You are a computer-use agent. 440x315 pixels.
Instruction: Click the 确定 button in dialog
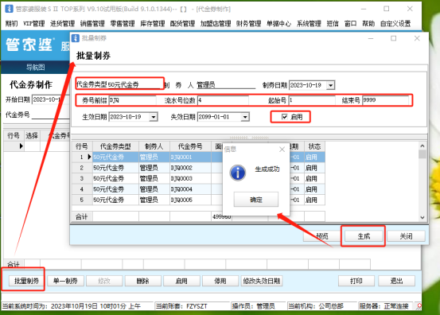click(x=256, y=200)
